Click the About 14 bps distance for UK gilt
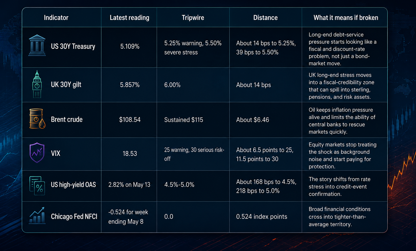Image resolution: width=416 pixels, height=251 pixels. pos(253,85)
